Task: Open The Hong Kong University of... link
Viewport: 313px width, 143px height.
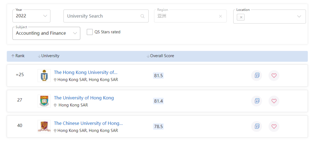Action: click(x=85, y=72)
